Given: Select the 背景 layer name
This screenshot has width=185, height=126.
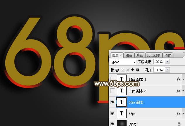Looking at the screenshot, I should click(133, 124).
